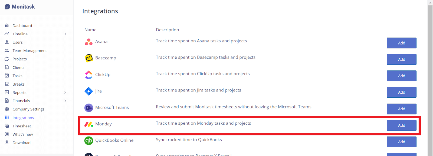Screen dimensions: 433x156
Task: Click the Monday logo icon
Action: pyautogui.click(x=88, y=124)
